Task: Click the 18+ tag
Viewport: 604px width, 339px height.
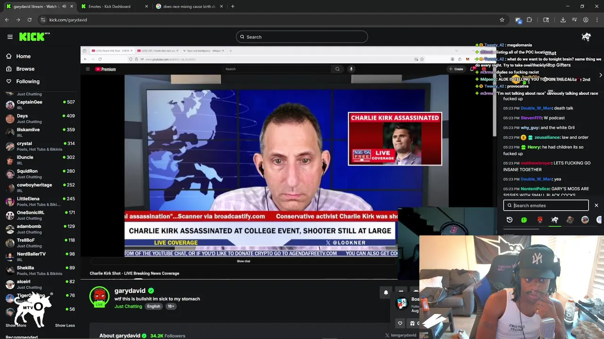Action: [171, 307]
